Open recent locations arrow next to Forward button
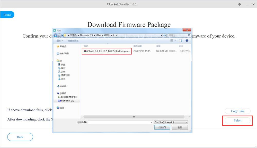The image size is (257, 148). pos(63,36)
